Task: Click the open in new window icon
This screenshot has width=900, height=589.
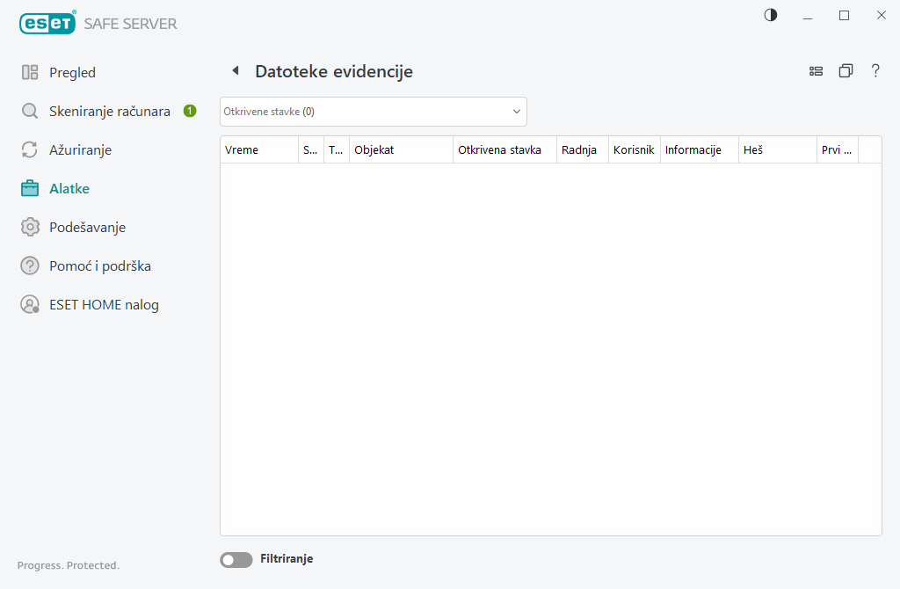Action: 846,71
